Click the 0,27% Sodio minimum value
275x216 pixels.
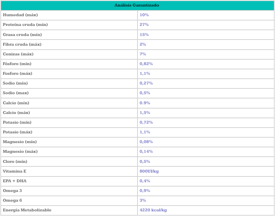(x=146, y=83)
